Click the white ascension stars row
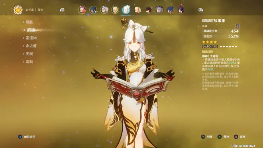This screenshot has height=148, width=263. click(x=228, y=47)
